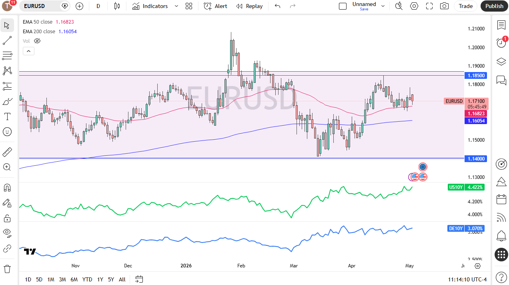The height and width of the screenshot is (285, 509).
Task: Change the D timeframe interval
Action: coord(98,6)
